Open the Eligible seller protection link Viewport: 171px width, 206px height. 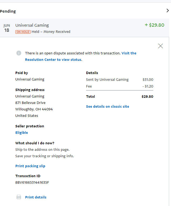22,132
